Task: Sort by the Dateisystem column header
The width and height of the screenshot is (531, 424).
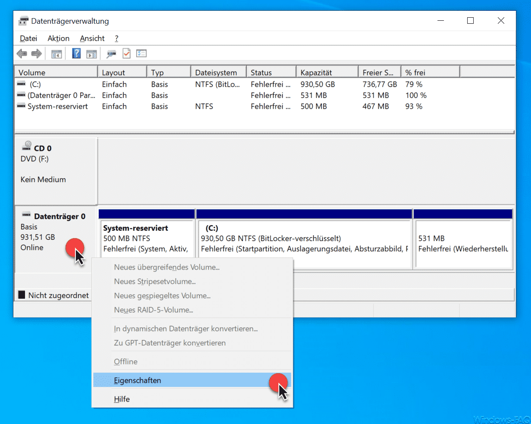Action: [219, 72]
